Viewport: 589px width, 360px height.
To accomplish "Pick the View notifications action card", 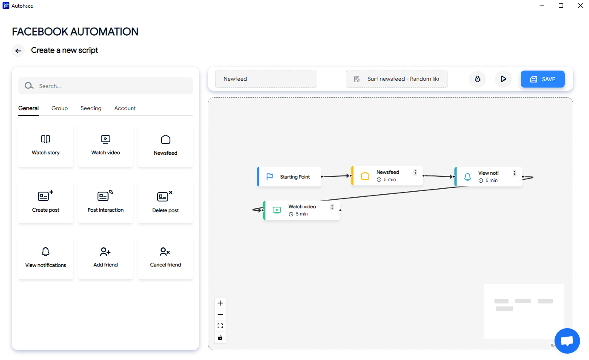I will tap(46, 258).
